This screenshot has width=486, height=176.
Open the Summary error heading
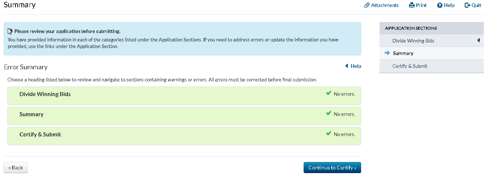coord(31,114)
